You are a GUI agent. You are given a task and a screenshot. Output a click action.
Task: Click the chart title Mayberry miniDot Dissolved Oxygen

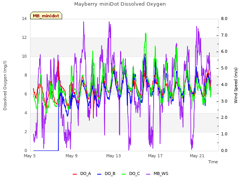coord(120,4)
